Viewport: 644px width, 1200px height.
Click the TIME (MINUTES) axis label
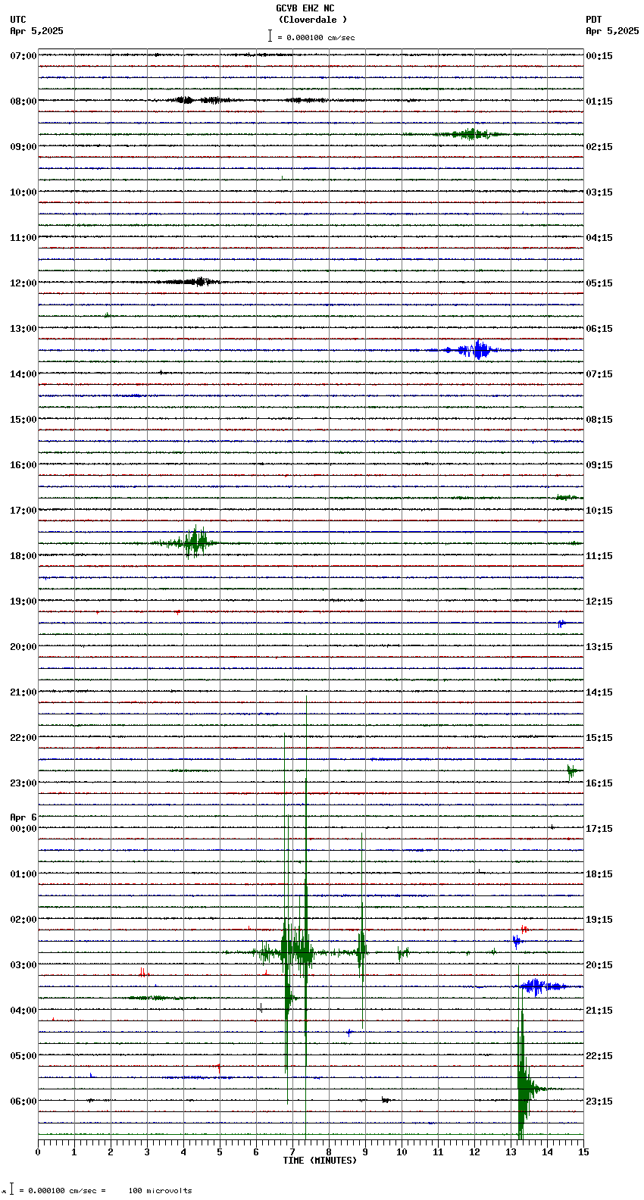(320, 1161)
